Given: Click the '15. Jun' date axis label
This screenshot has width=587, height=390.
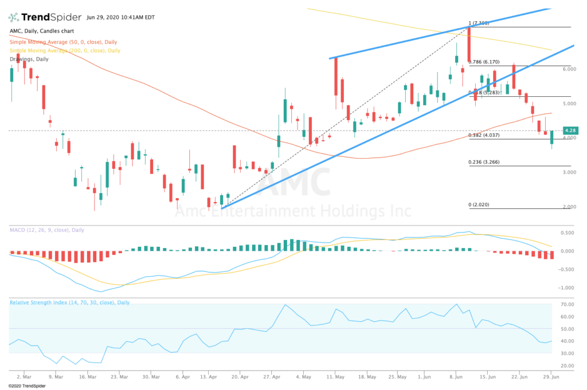Looking at the screenshot, I should click(487, 377).
